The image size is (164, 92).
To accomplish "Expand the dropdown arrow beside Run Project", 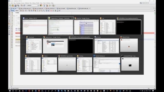I will coord(51,5).
